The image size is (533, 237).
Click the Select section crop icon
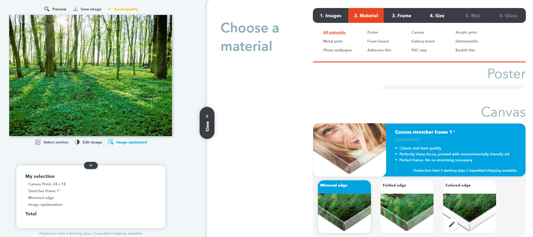click(38, 142)
